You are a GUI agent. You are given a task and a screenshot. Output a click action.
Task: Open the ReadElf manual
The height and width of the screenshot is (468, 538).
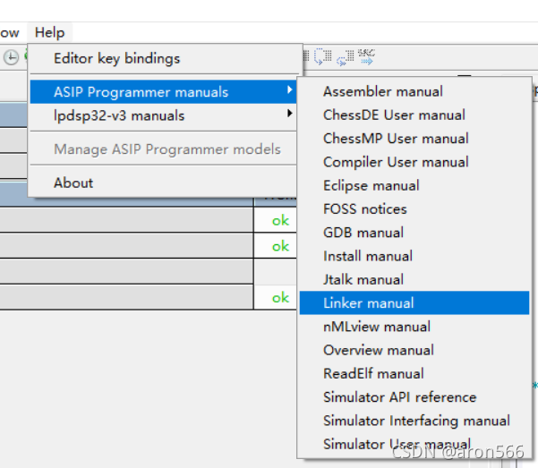tap(414, 374)
